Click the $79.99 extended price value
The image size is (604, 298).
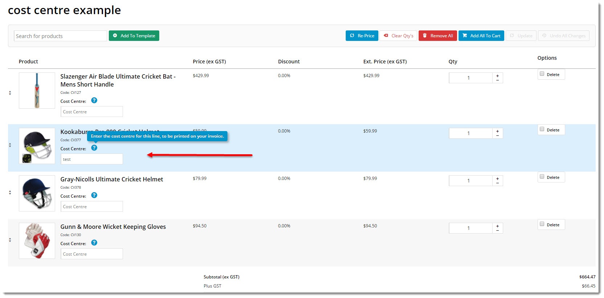370,179
